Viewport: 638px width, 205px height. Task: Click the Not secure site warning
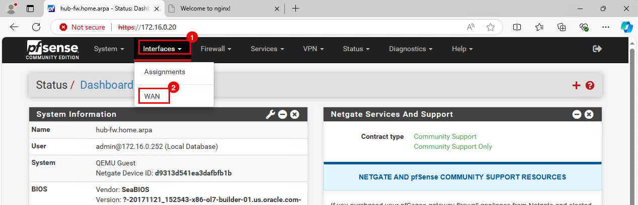click(83, 27)
